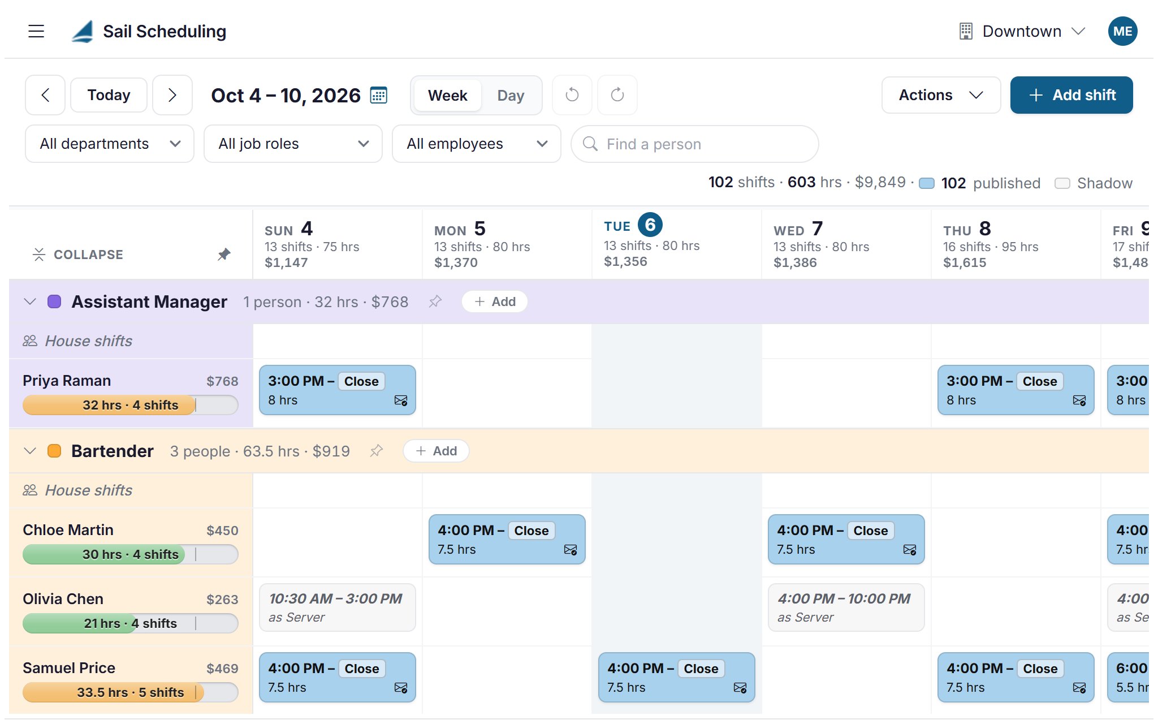Go to the previous week

coord(45,95)
